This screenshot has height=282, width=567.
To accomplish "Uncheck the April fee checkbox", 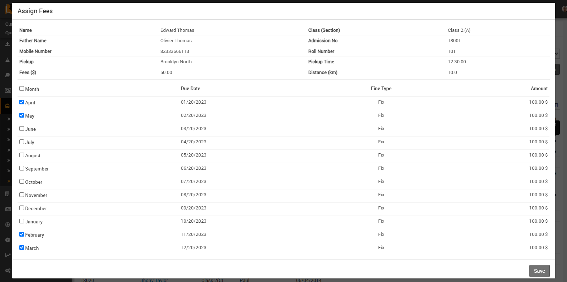I will (22, 102).
